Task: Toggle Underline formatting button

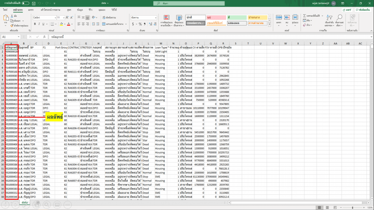Action: click(x=43, y=24)
